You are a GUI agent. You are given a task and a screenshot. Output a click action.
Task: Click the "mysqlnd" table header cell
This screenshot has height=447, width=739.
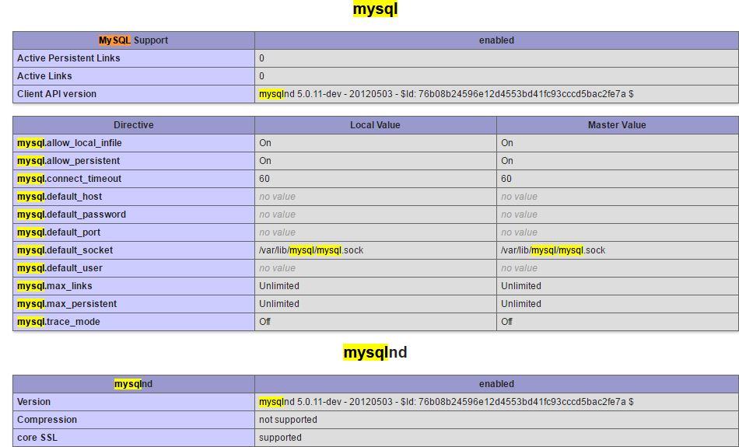[133, 384]
